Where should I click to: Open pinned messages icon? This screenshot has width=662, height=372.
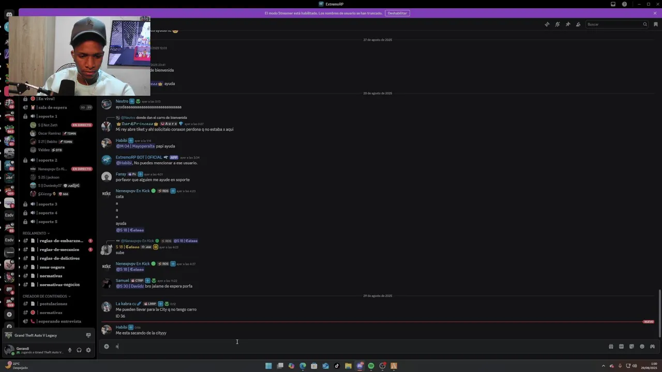(x=567, y=24)
